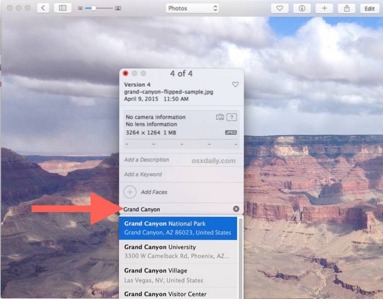Click the large thumbnail zoom-in icon

tap(118, 8)
